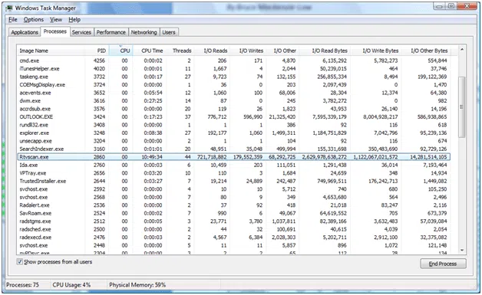This screenshot has height=295, width=482.
Task: Select the OUTLOOK.EXE process row
Action: [x=233, y=117]
